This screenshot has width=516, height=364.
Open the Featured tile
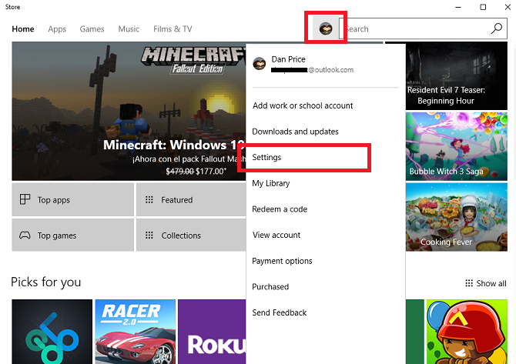(x=191, y=199)
